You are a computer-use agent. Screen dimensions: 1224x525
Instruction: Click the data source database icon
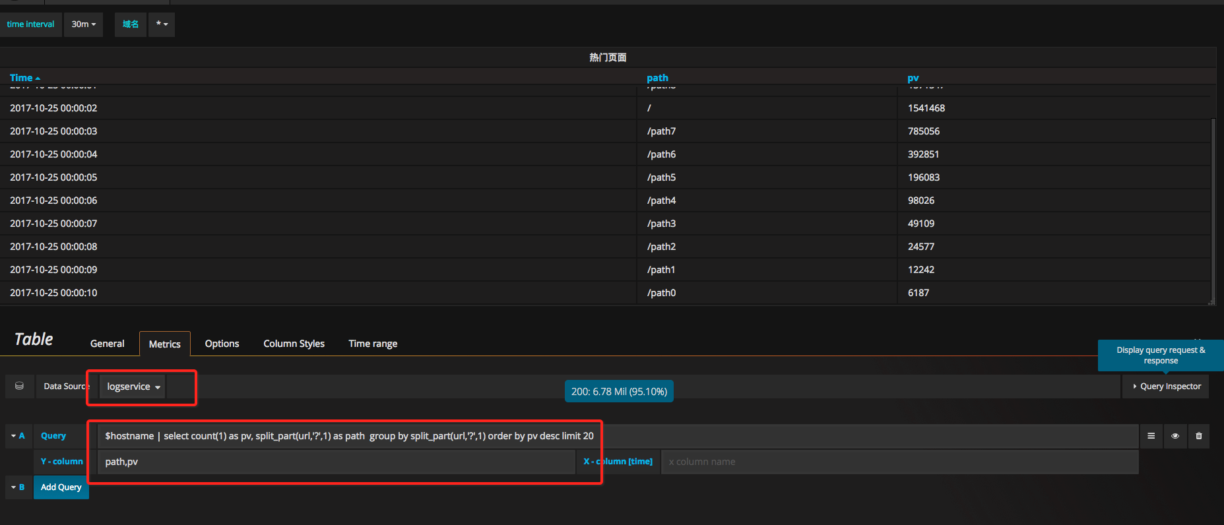point(19,386)
